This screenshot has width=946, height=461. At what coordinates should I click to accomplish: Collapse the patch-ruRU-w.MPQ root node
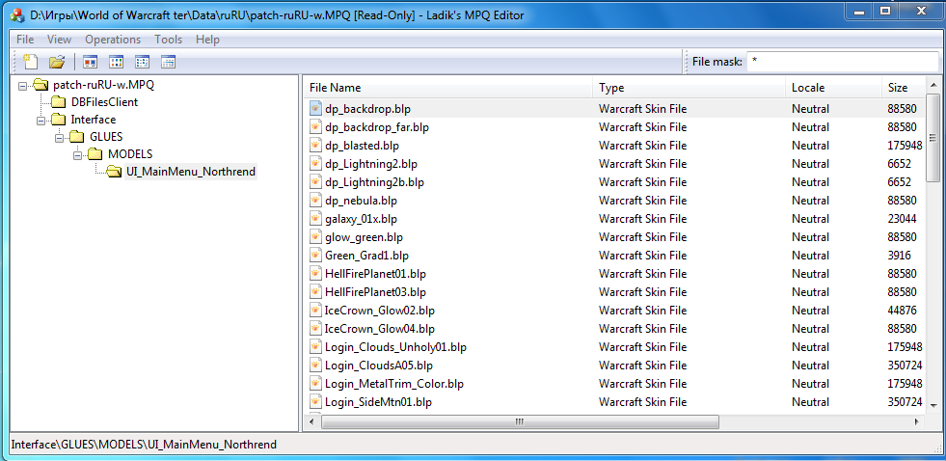click(x=23, y=85)
